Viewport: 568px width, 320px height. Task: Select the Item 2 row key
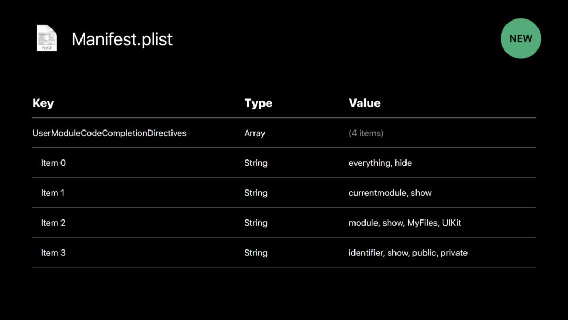(x=53, y=223)
